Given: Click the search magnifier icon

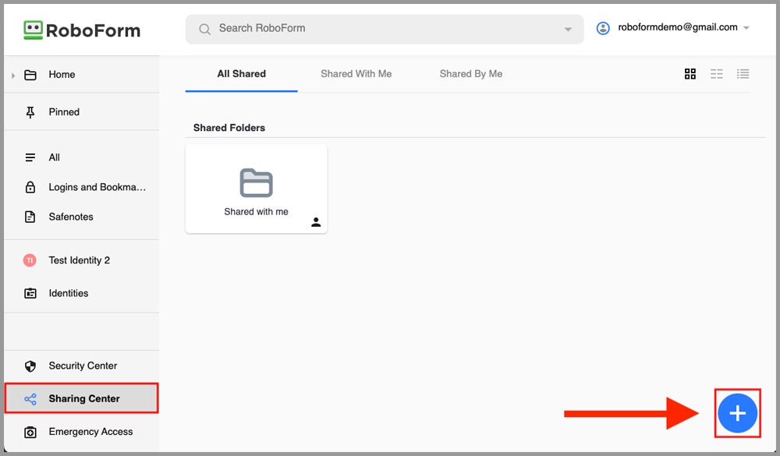Looking at the screenshot, I should click(x=204, y=29).
